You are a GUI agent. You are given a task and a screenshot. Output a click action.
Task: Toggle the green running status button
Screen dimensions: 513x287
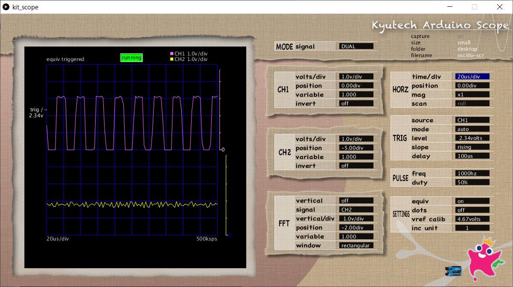[131, 58]
